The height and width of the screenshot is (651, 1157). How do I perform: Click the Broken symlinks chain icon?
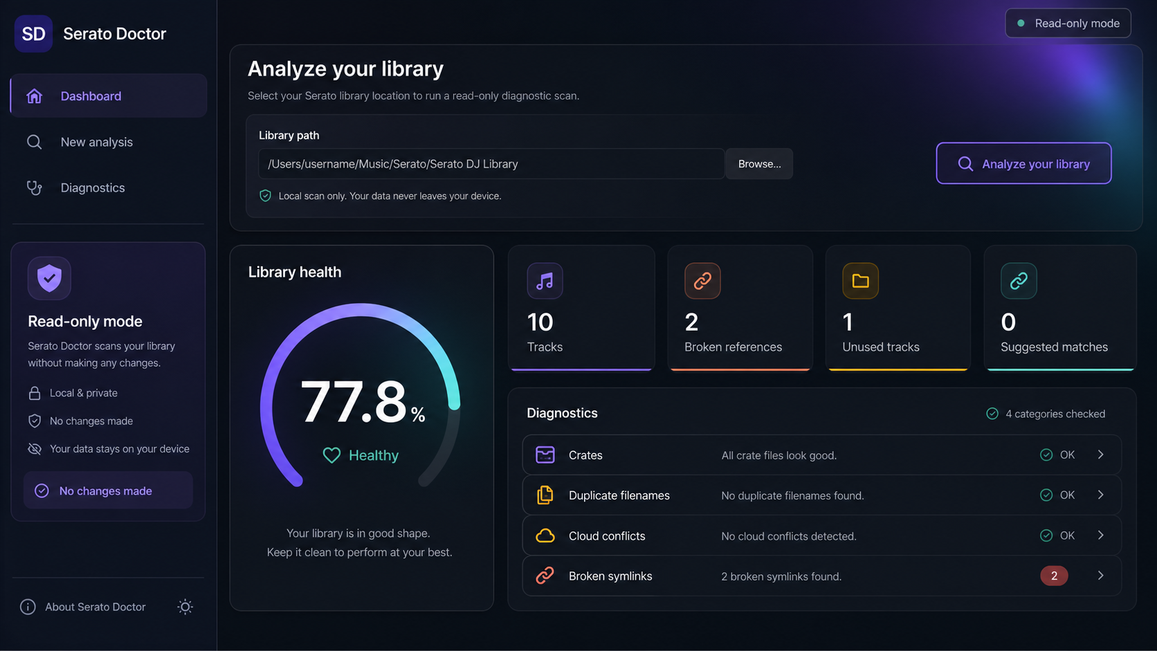coord(545,576)
